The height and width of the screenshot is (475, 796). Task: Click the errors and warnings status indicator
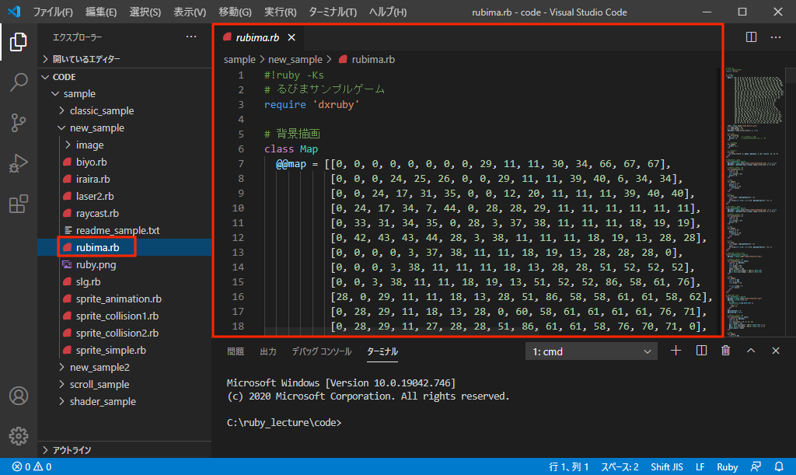pos(31,467)
